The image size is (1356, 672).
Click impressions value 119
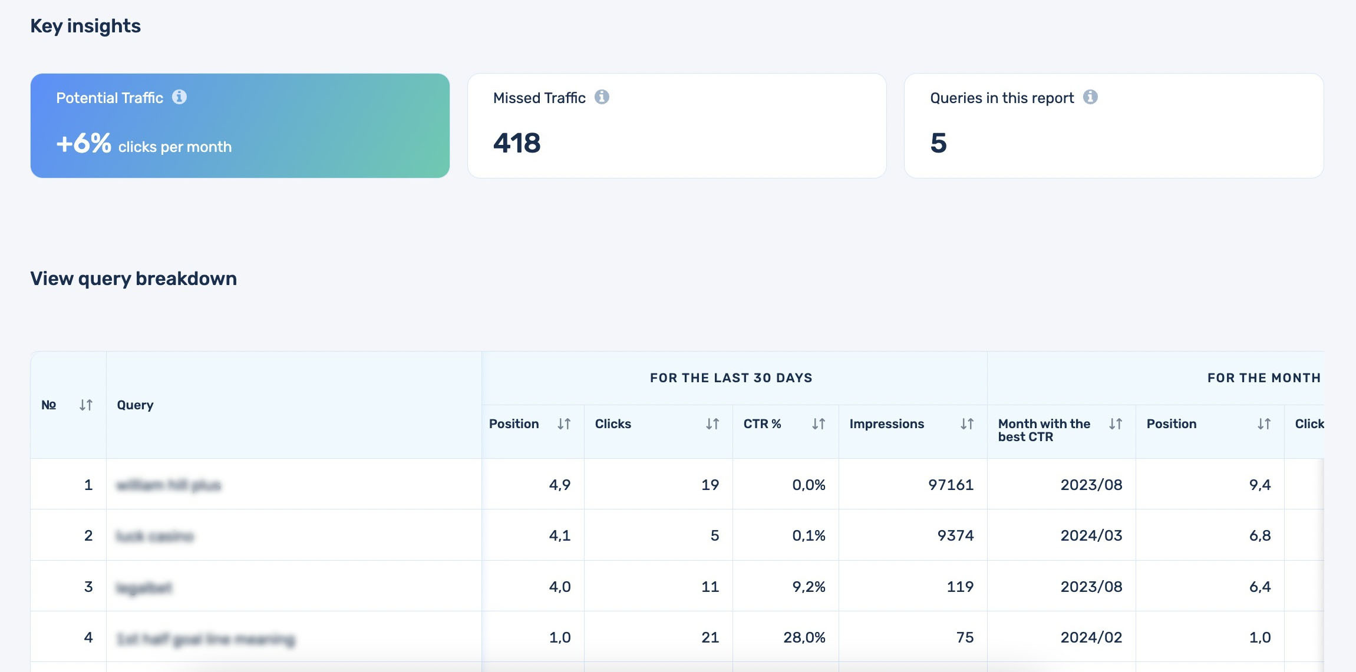[960, 587]
